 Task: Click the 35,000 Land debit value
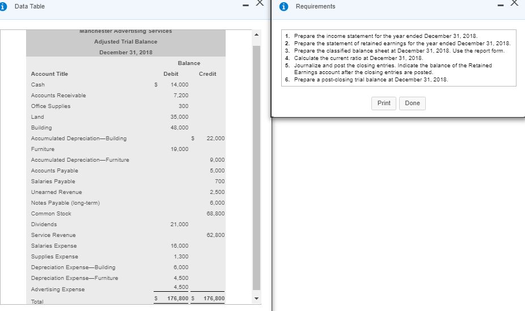(180, 117)
